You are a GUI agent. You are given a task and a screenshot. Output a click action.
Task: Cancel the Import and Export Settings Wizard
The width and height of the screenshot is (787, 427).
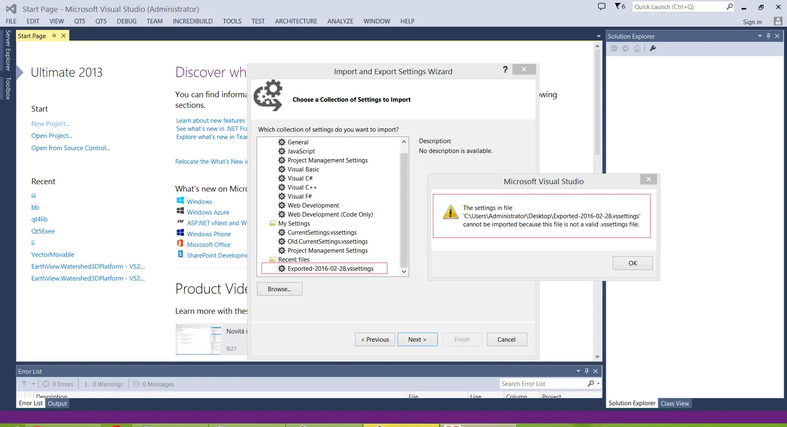click(507, 339)
